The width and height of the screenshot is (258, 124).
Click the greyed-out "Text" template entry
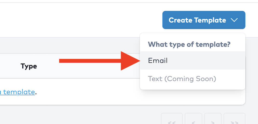pos(155,79)
